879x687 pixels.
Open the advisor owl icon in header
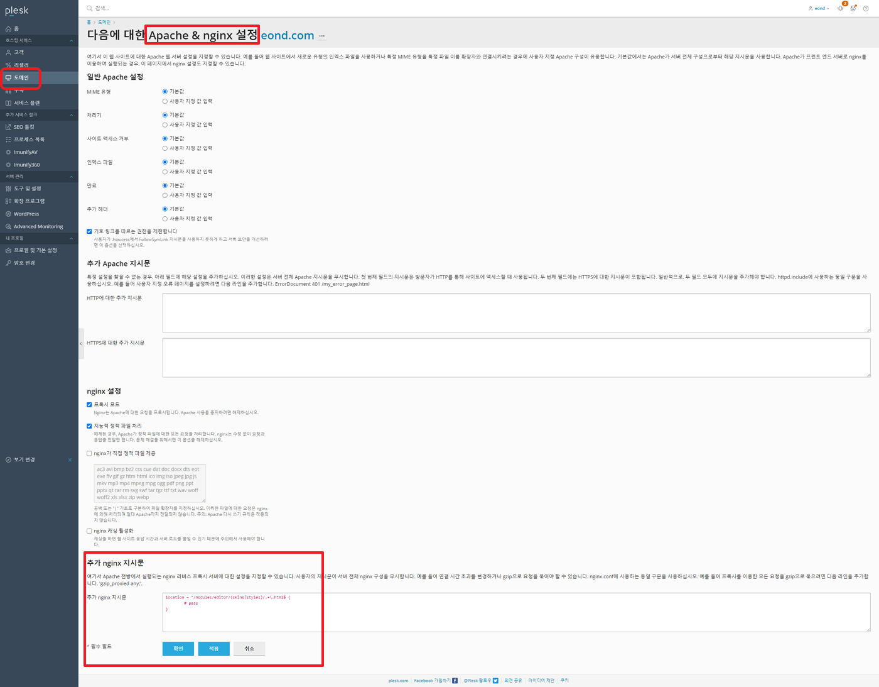pos(853,8)
